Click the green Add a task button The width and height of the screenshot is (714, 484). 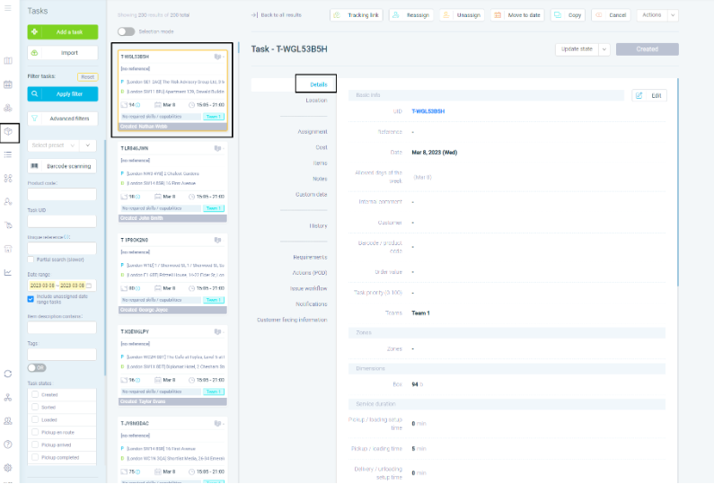[x=62, y=31]
